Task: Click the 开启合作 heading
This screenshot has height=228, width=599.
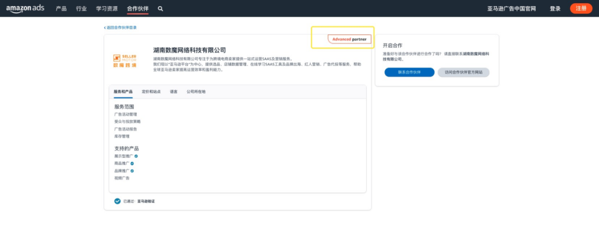Action: (x=392, y=45)
